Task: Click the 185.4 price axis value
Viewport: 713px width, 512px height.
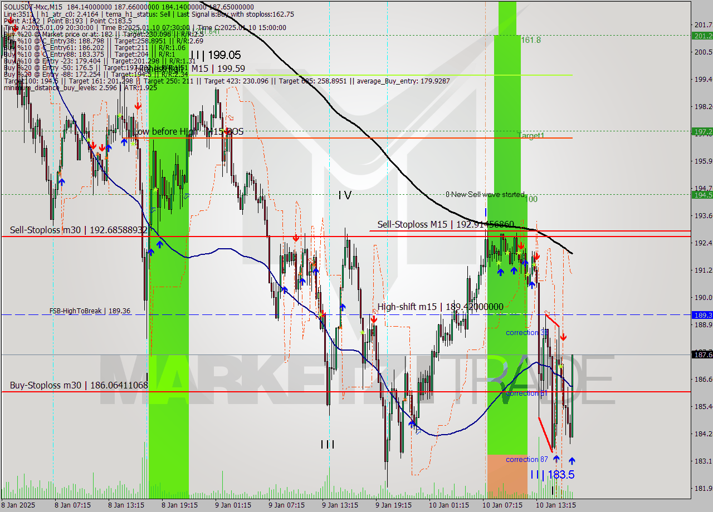Action: [x=704, y=407]
